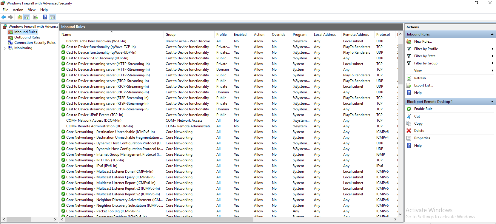Click the red Delete action
Viewport: 496px width, 224px height.
click(419, 131)
